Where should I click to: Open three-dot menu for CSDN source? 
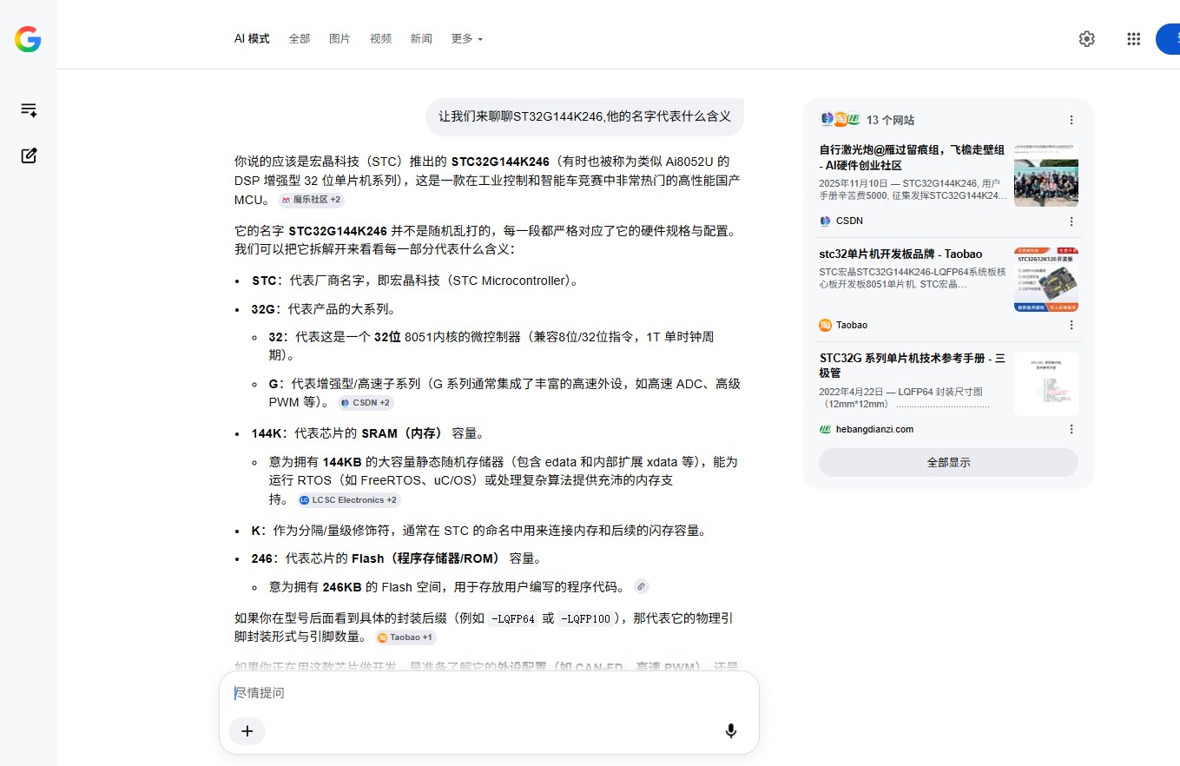(1071, 221)
